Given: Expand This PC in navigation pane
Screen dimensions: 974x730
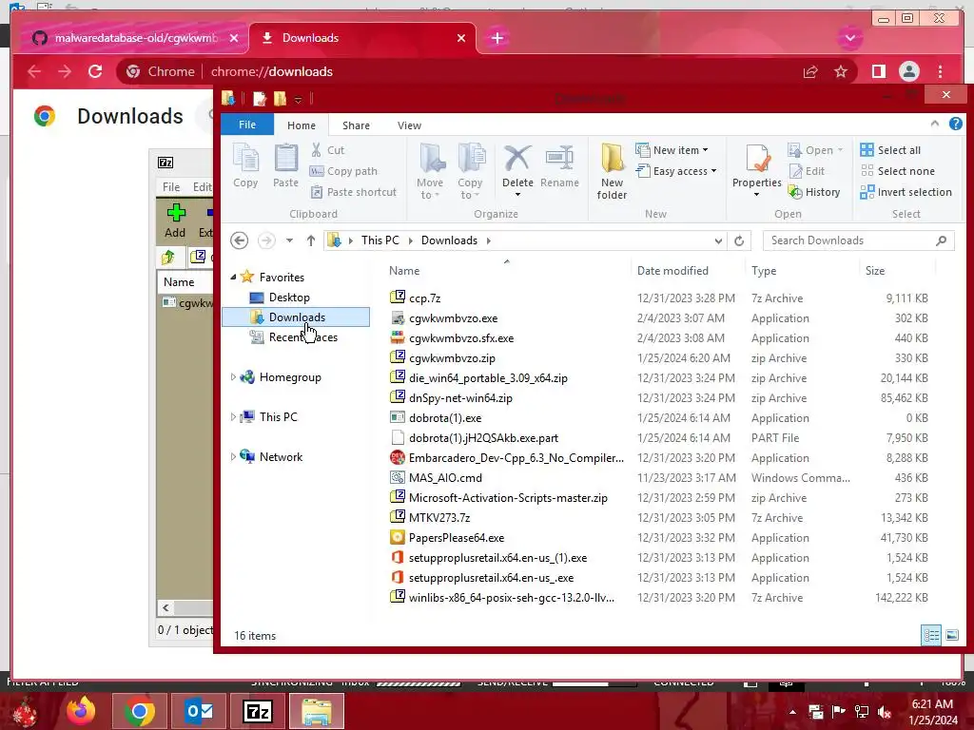Looking at the screenshot, I should click(234, 416).
